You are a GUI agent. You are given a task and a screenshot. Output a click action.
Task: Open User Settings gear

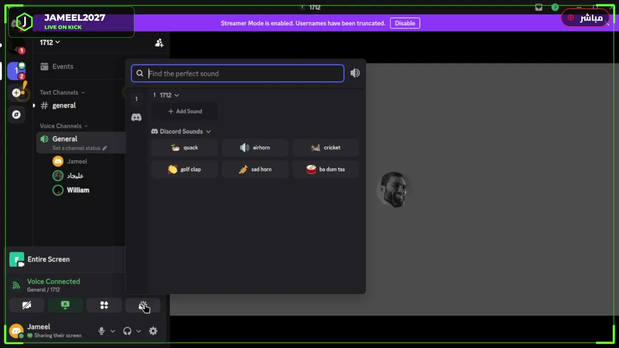(153, 331)
